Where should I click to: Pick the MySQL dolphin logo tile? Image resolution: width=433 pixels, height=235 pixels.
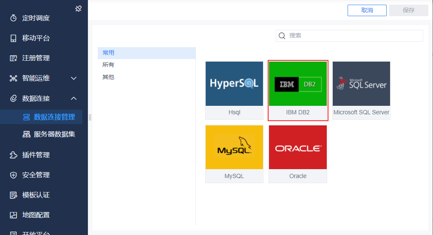pos(234,147)
